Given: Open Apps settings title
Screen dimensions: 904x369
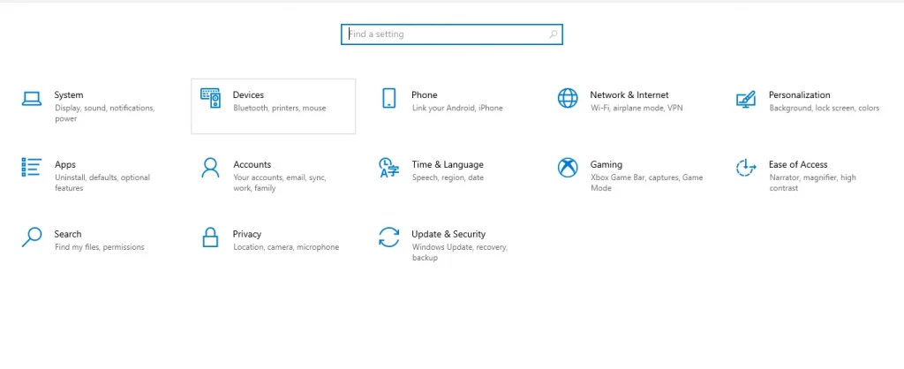Looking at the screenshot, I should [x=65, y=165].
